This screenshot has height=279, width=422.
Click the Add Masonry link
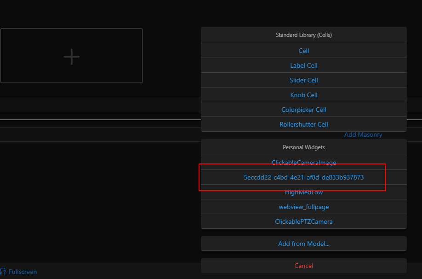click(x=363, y=135)
